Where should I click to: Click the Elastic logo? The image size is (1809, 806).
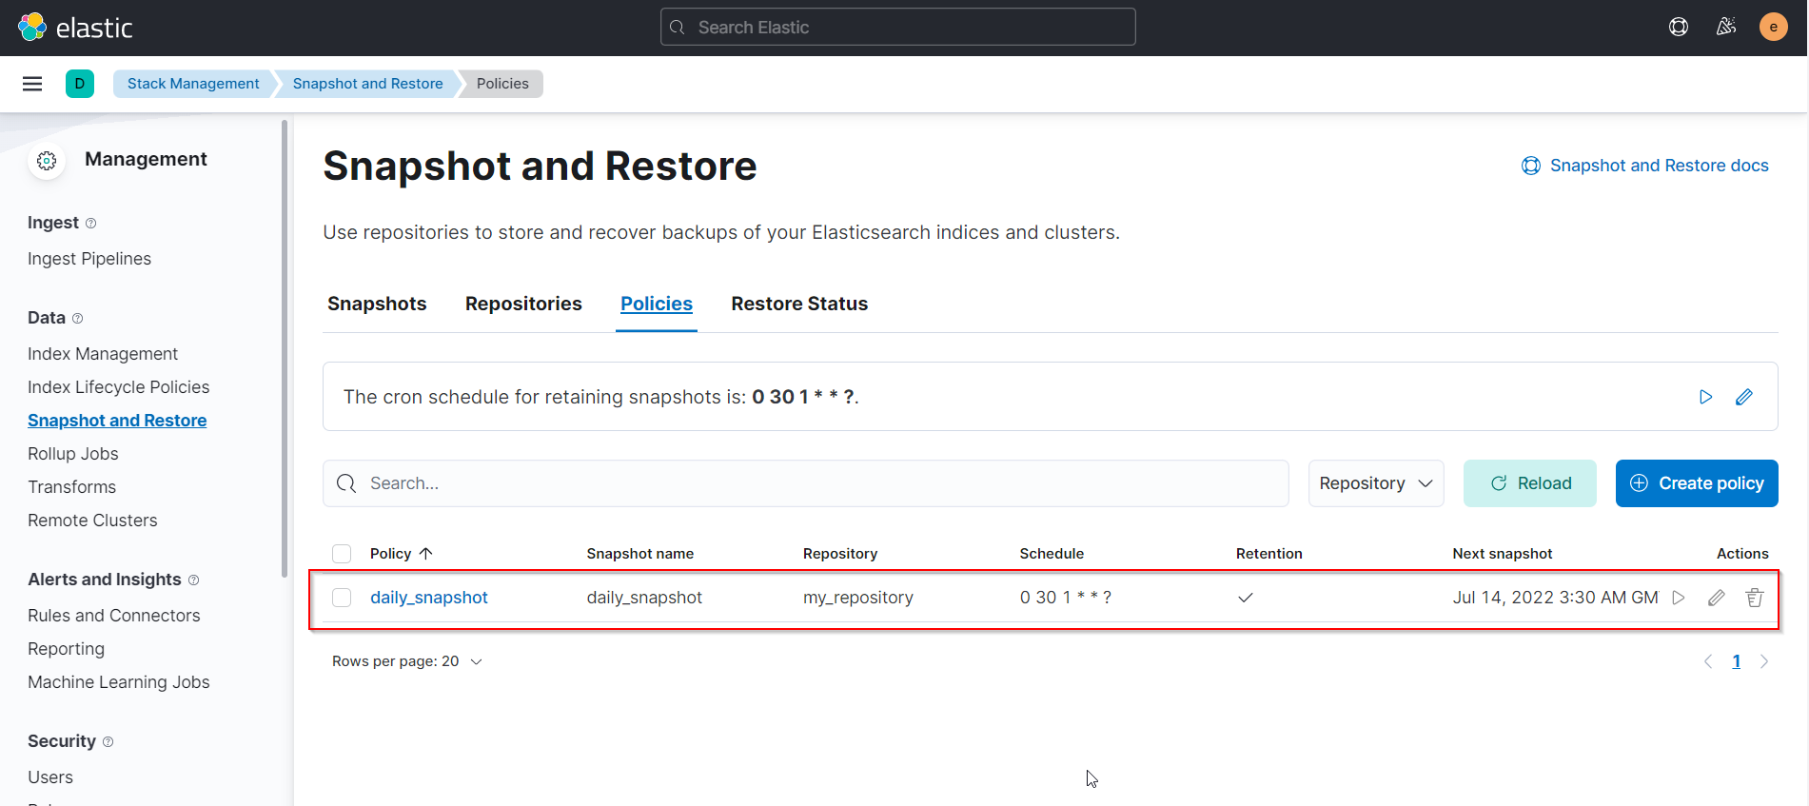(75, 28)
